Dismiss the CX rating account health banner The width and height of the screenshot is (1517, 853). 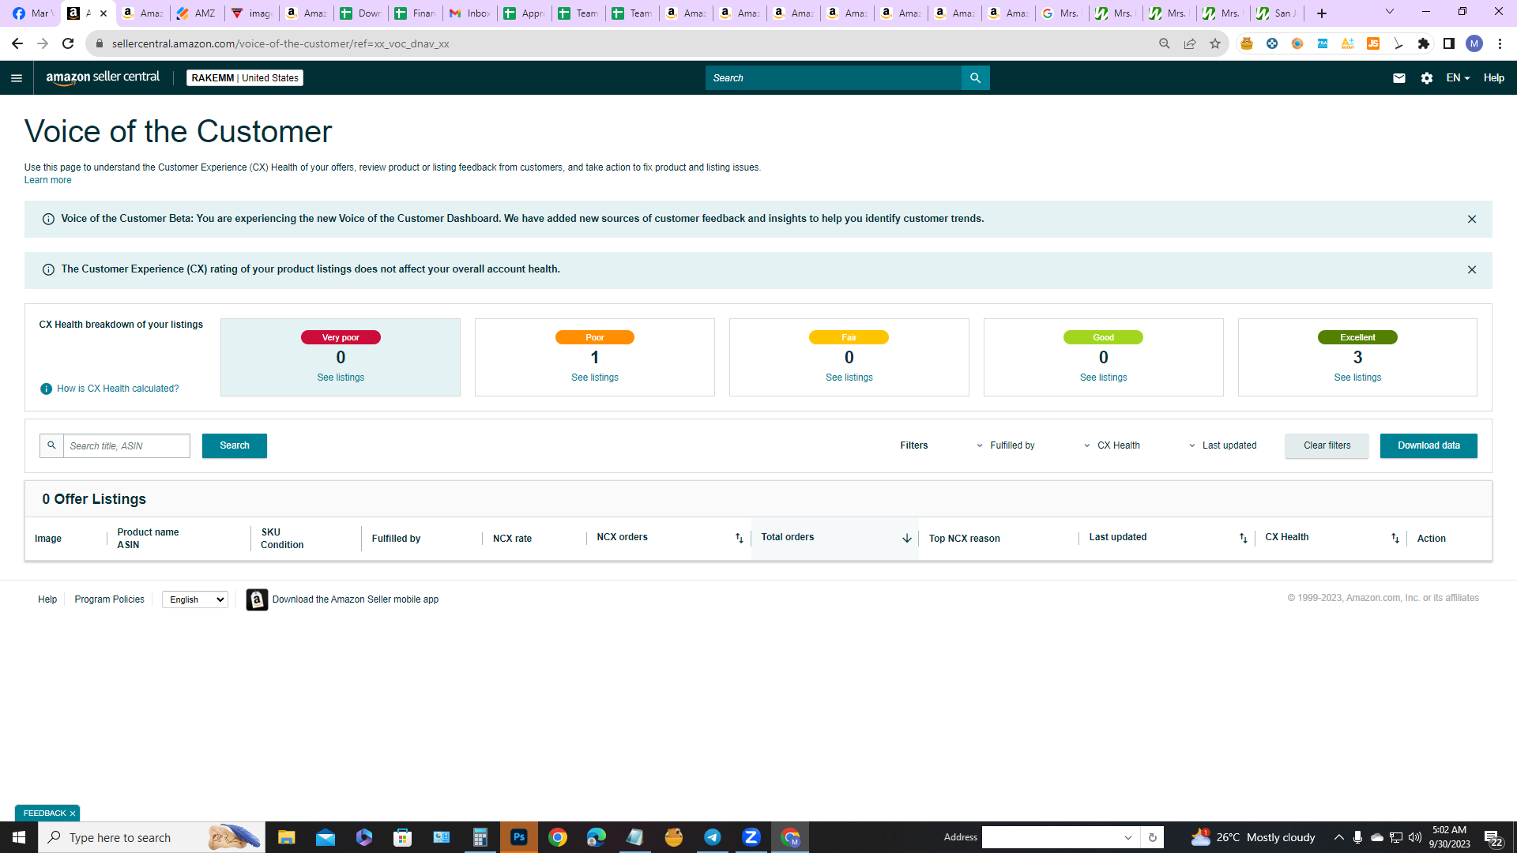point(1472,270)
